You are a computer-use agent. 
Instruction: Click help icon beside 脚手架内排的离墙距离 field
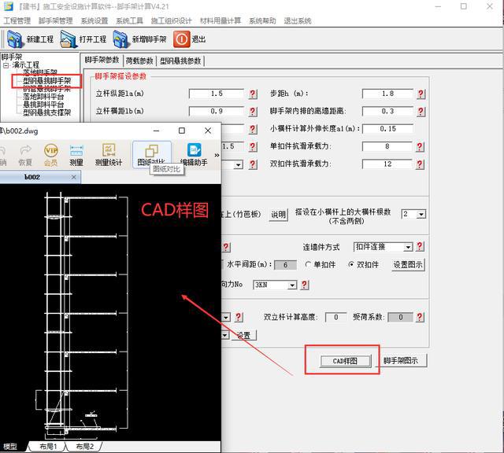[421, 112]
